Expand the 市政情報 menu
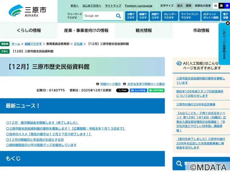 click(201, 30)
